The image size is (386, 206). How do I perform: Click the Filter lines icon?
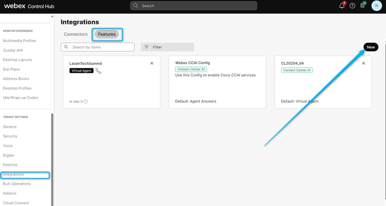tap(146, 47)
